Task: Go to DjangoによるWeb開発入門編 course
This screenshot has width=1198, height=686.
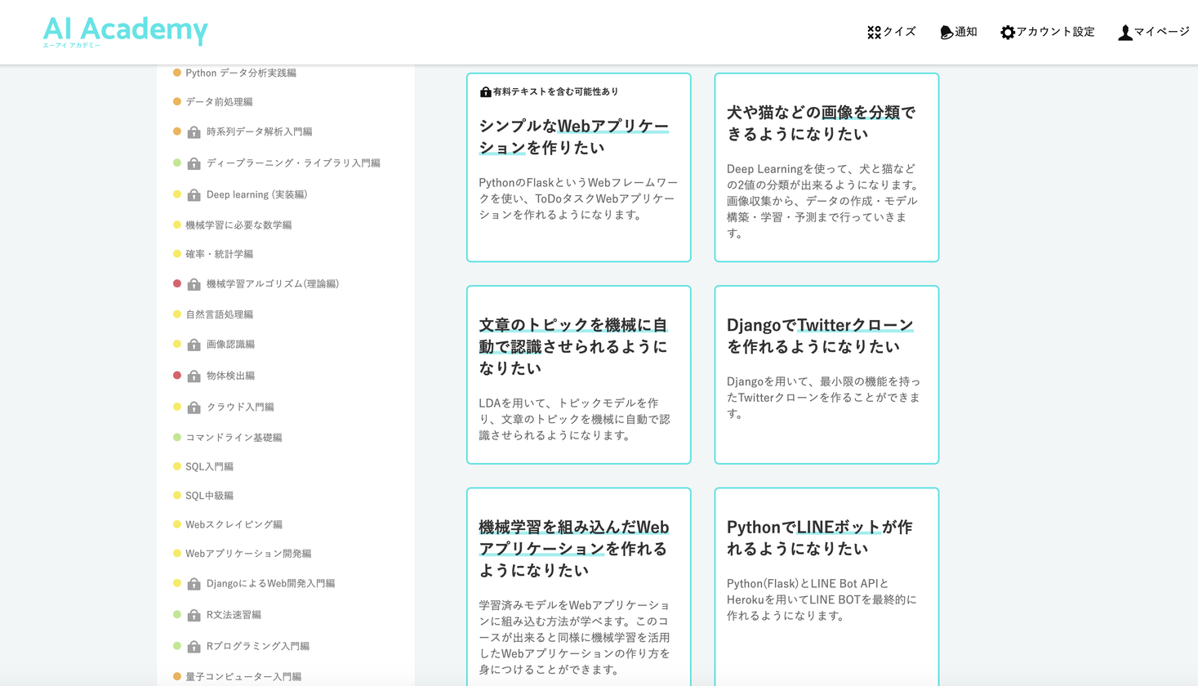Action: pyautogui.click(x=270, y=584)
